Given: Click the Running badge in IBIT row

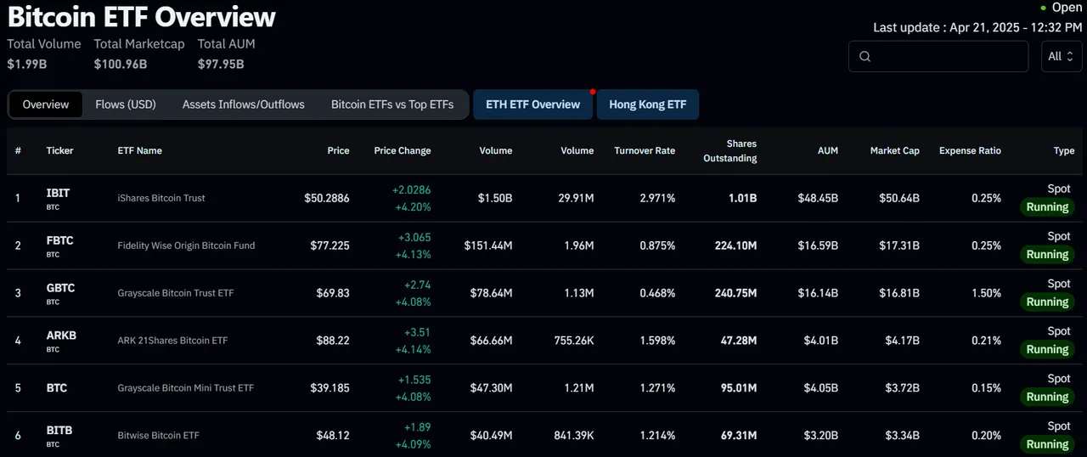Looking at the screenshot, I should pos(1047,206).
